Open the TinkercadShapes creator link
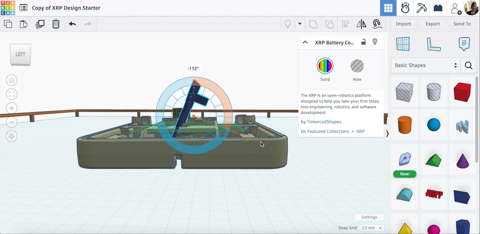Viewport: 480px width, 234px height. [x=324, y=122]
